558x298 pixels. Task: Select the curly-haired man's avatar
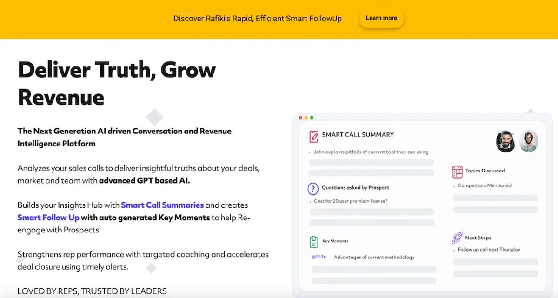(x=529, y=141)
